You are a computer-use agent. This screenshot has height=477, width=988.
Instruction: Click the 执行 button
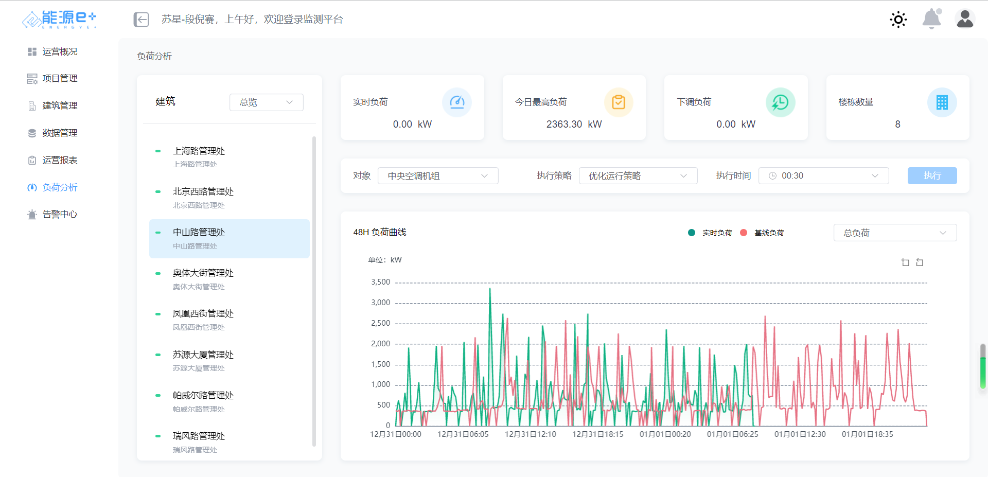[932, 176]
